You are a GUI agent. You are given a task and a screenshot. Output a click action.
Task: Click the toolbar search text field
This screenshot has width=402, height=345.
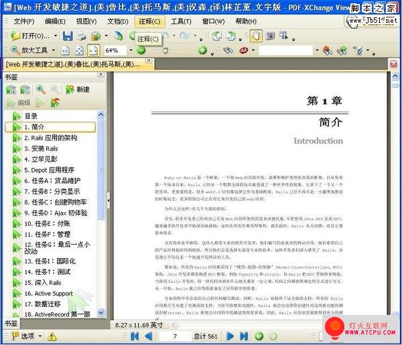[286, 50]
